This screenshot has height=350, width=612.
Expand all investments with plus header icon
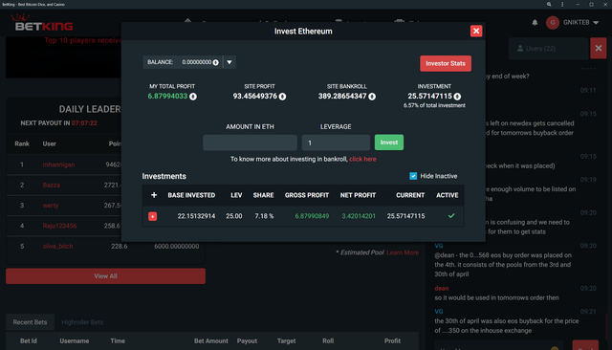[x=154, y=195]
